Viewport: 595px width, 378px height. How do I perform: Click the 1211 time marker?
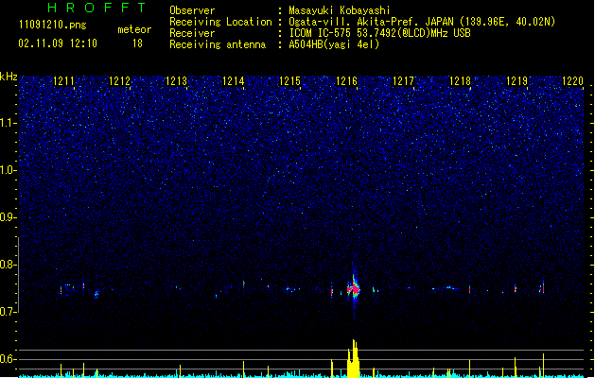(63, 81)
